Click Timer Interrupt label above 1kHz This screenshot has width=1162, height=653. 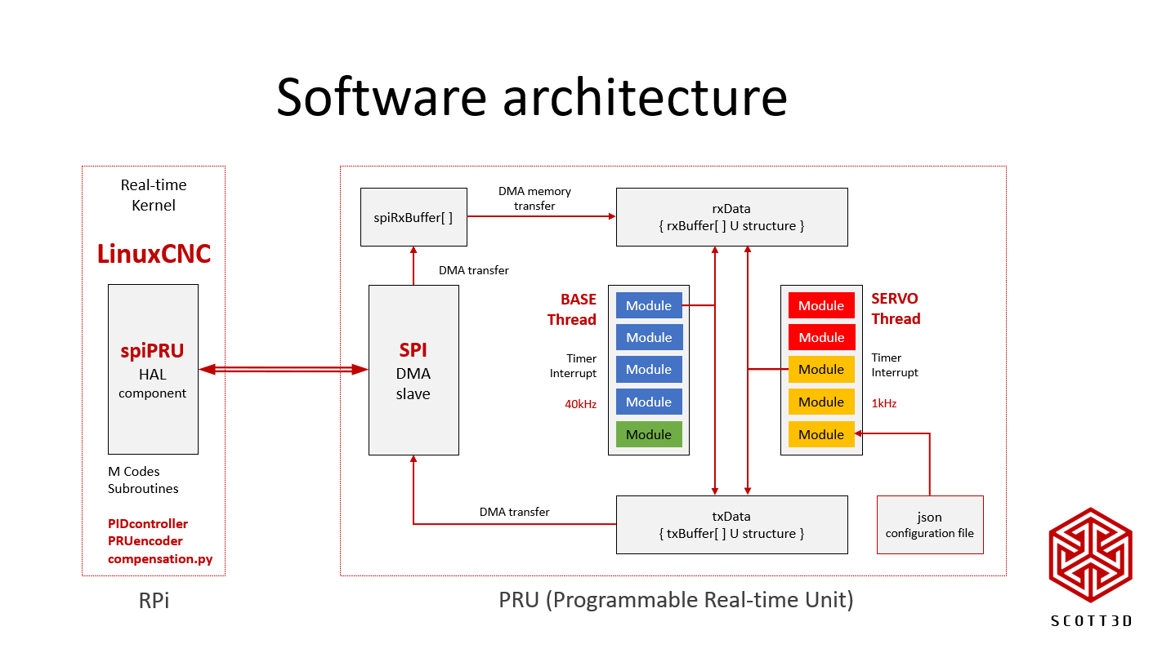click(x=895, y=366)
